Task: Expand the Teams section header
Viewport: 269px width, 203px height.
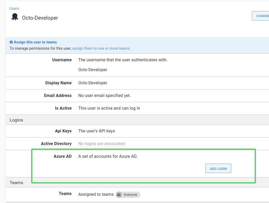Action: (x=16, y=183)
